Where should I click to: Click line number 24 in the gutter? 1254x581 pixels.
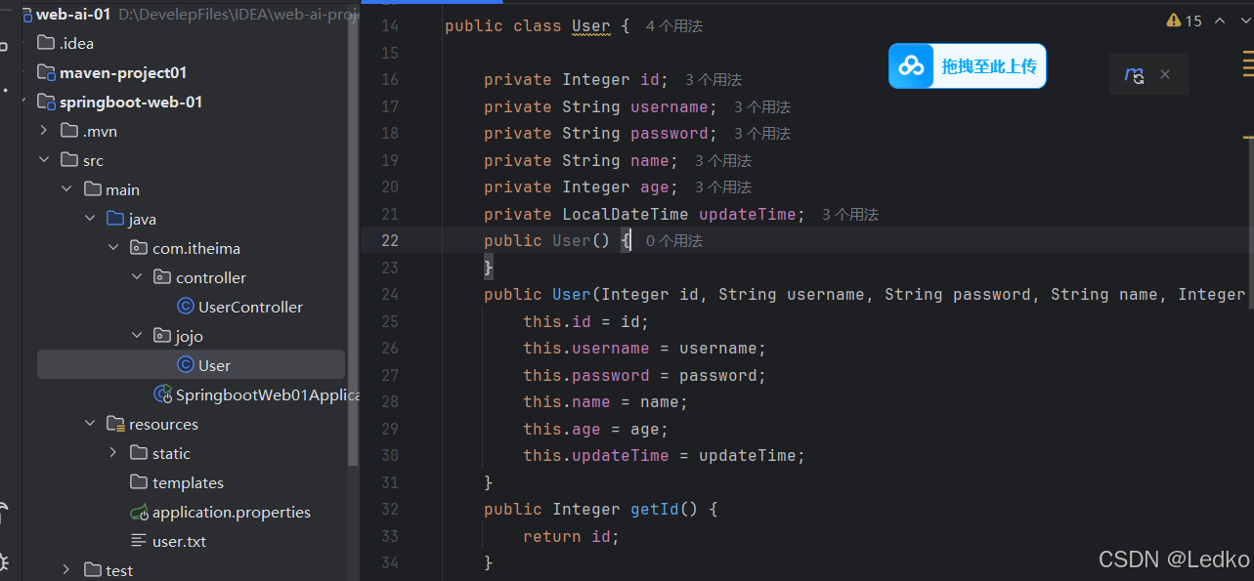[389, 294]
